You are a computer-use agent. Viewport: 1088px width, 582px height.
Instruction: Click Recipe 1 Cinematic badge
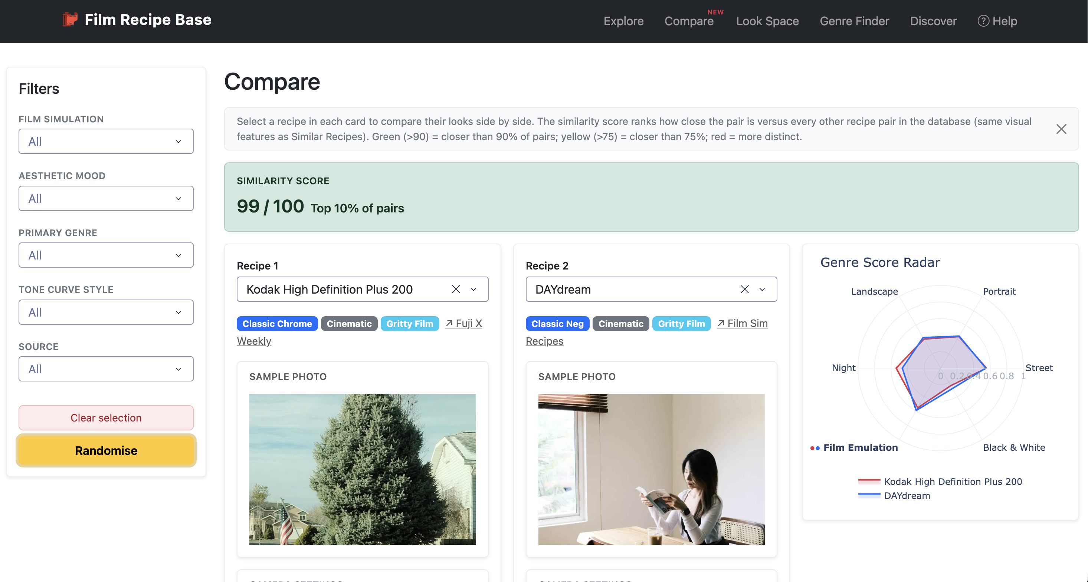pyautogui.click(x=349, y=324)
